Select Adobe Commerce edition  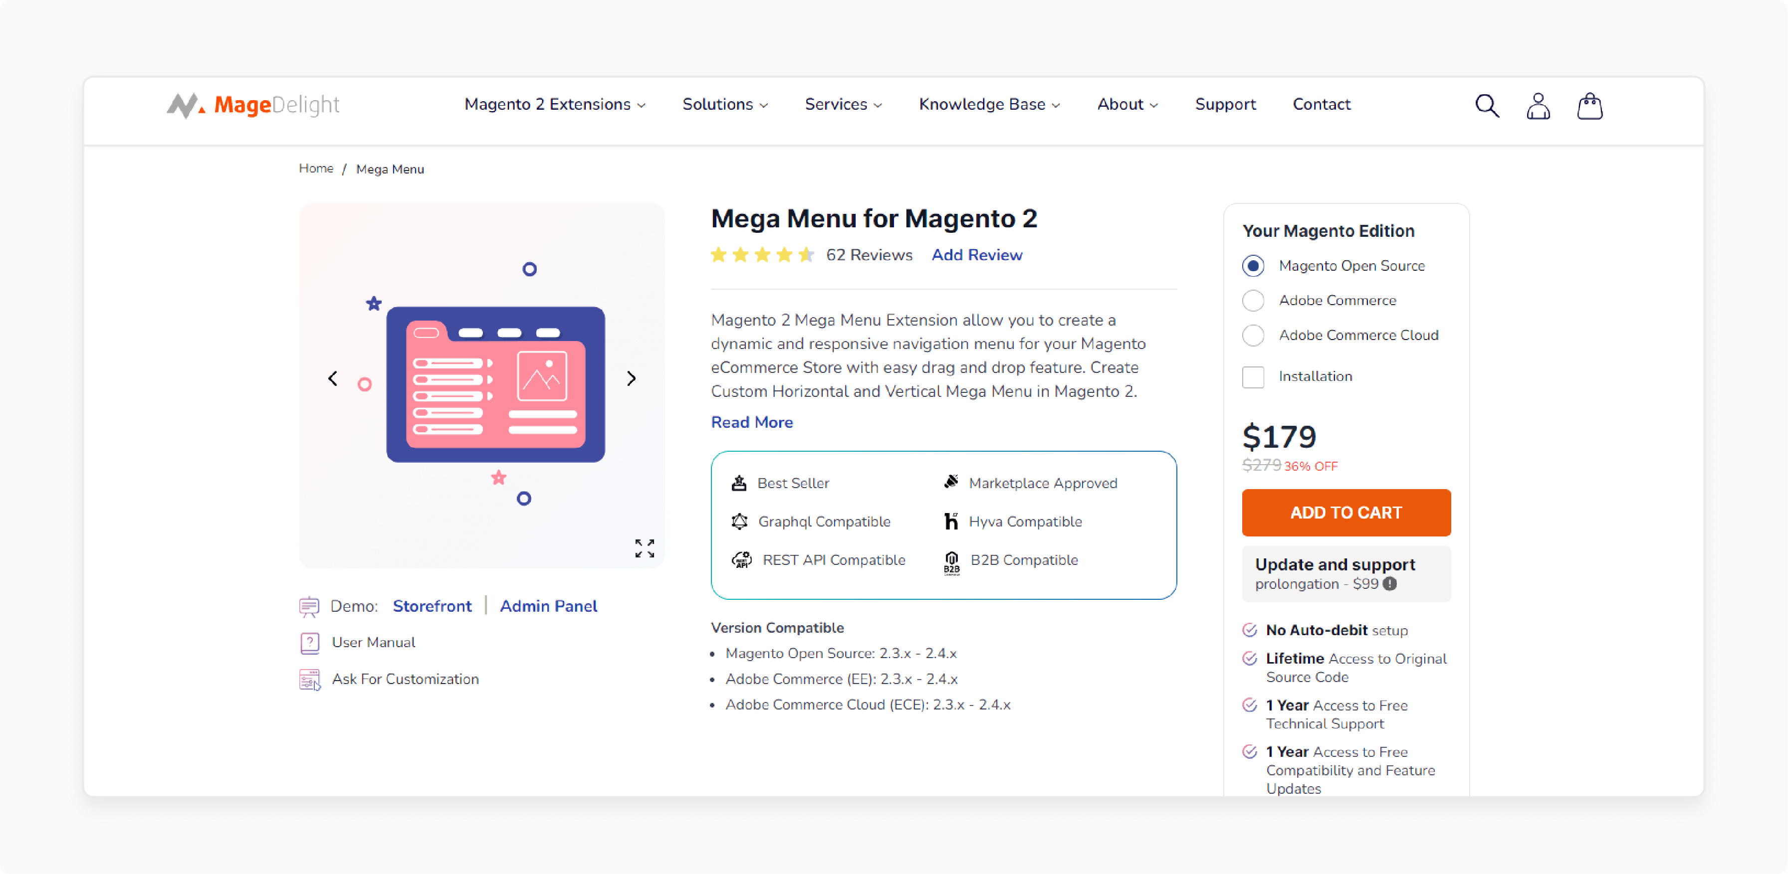coord(1253,300)
